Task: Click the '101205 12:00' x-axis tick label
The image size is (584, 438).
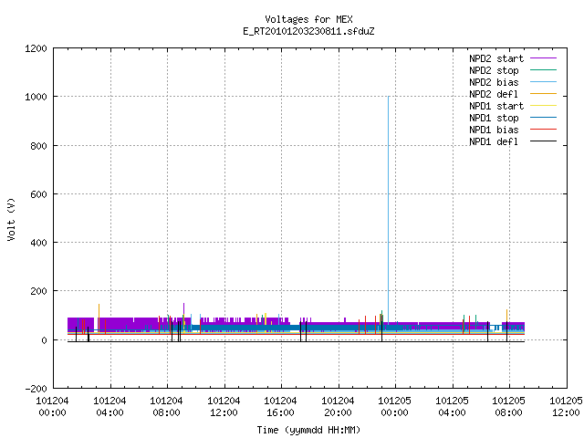Action: (566, 406)
